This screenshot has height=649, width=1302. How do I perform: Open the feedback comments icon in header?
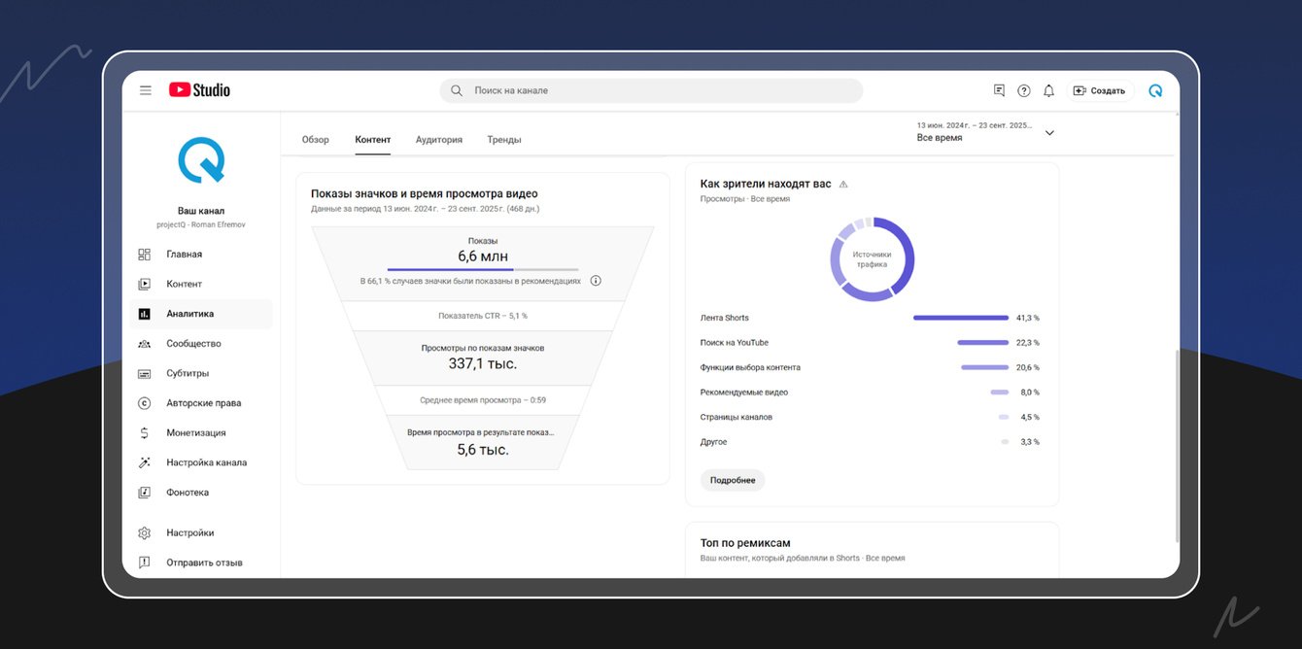click(999, 90)
